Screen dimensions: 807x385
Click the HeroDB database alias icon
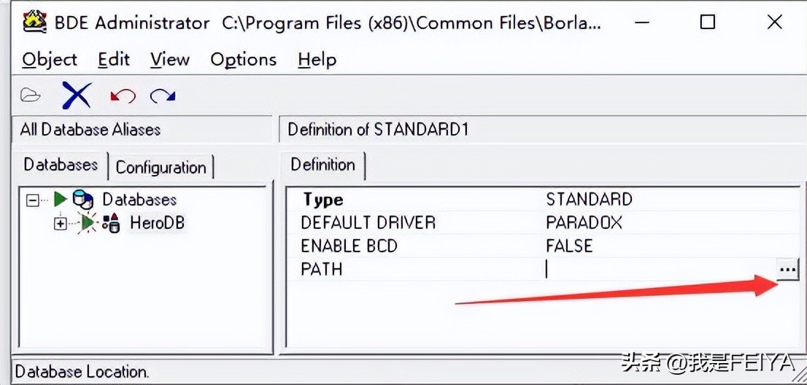tap(110, 223)
